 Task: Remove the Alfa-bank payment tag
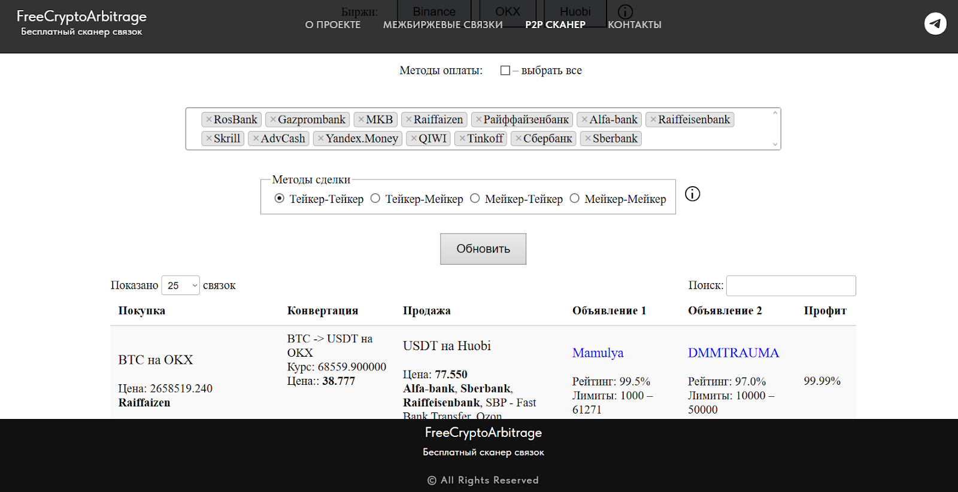(584, 120)
